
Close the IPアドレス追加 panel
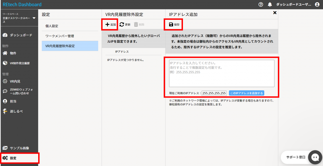[x=275, y=13]
